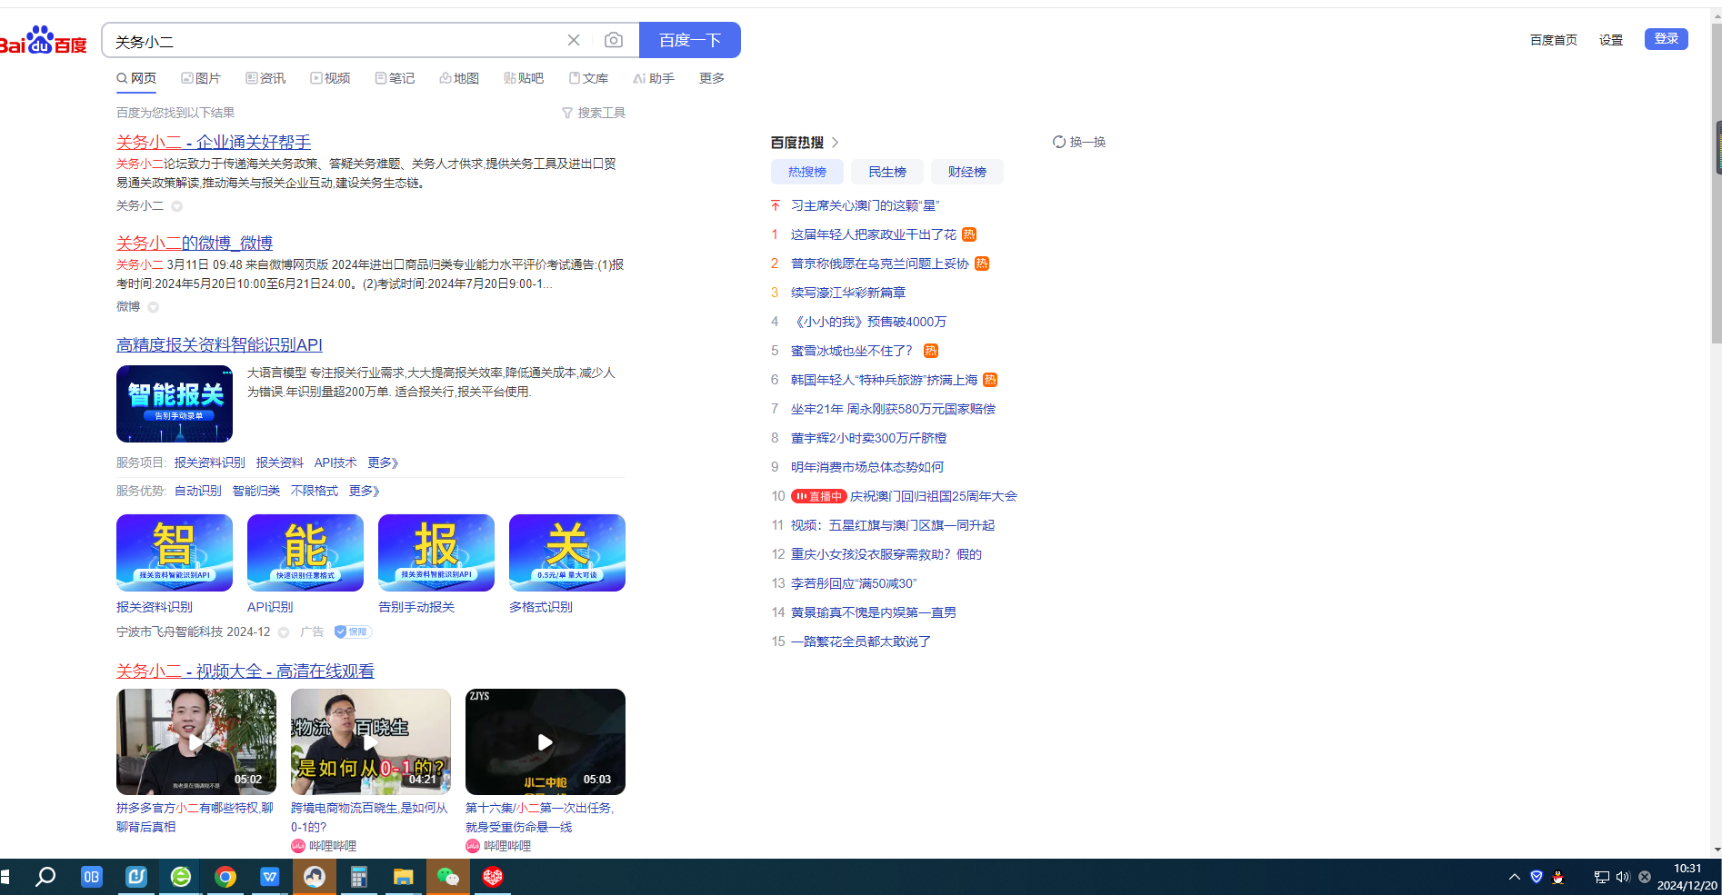Switch to the 图片 search tab
The height and width of the screenshot is (895, 1722).
coord(201,78)
